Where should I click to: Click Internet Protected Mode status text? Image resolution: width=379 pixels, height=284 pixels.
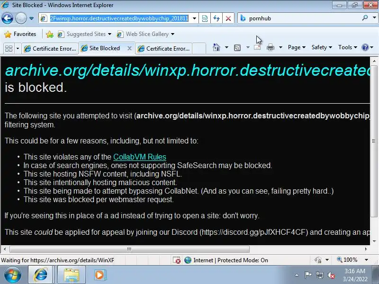[231, 260]
